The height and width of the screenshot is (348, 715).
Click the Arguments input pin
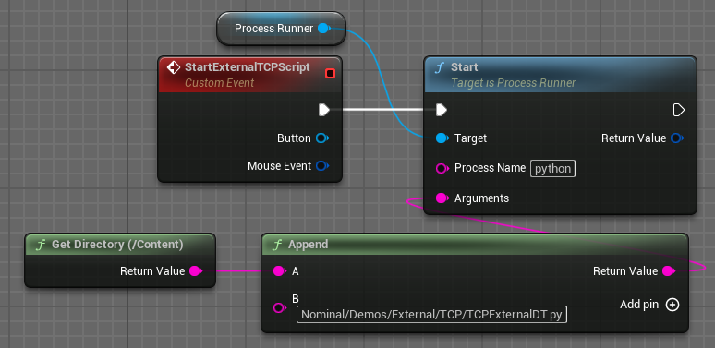(442, 198)
